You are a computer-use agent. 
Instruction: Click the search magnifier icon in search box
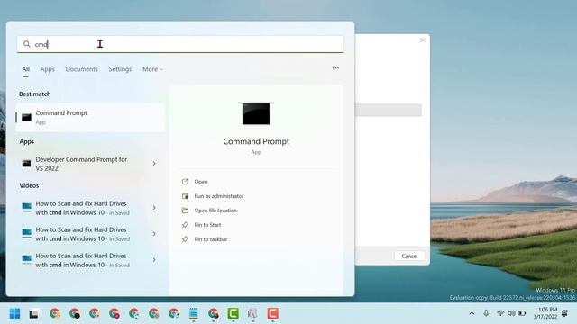[x=26, y=44]
